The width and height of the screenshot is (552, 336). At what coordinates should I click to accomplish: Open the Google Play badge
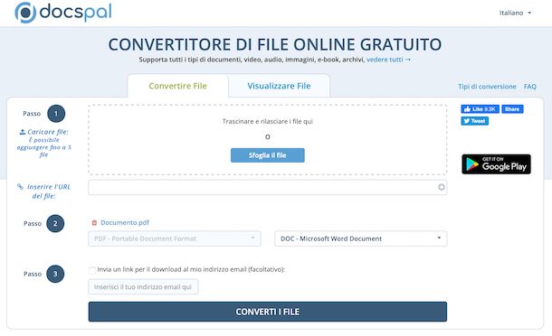pos(496,164)
